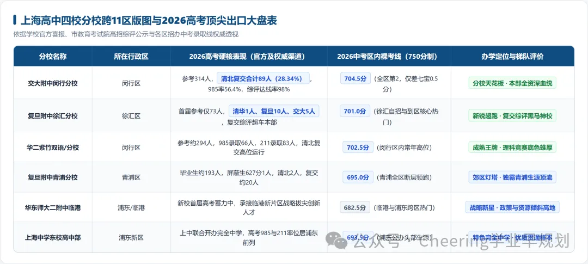
Task: Click the 2026中考区内裸考线 column header
Action: point(389,57)
